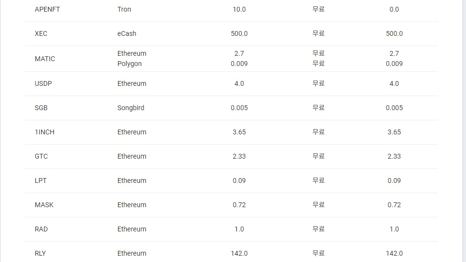Click the 무료 text in the XEC row
The height and width of the screenshot is (262, 466).
pyautogui.click(x=318, y=33)
